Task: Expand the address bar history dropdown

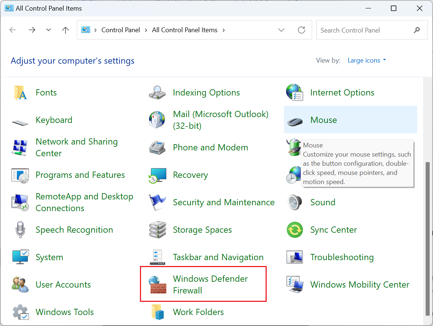Action: click(x=281, y=30)
